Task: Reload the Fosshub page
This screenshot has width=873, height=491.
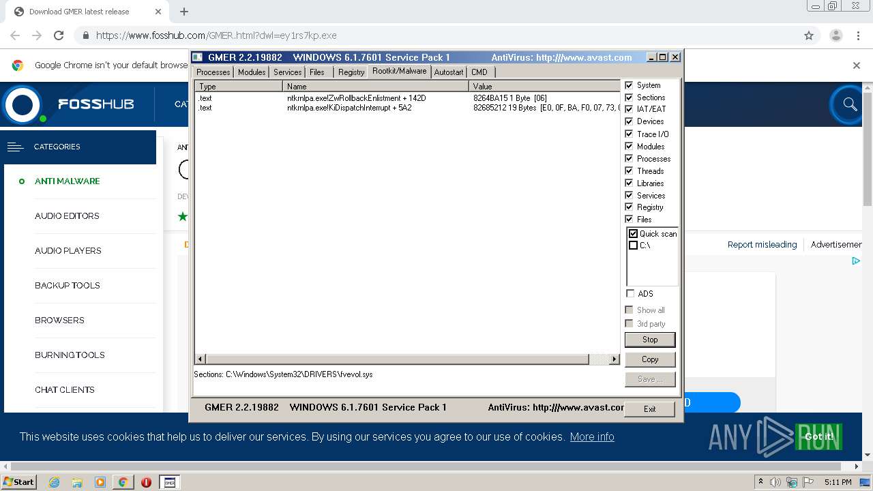Action: pyautogui.click(x=59, y=35)
